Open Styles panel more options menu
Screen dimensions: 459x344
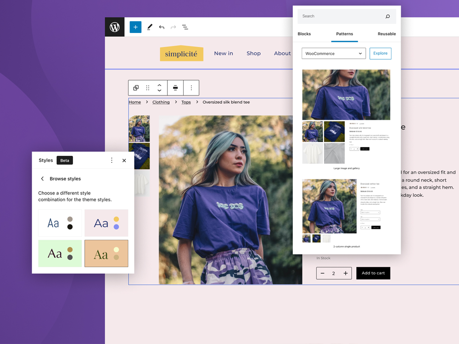[112, 161]
